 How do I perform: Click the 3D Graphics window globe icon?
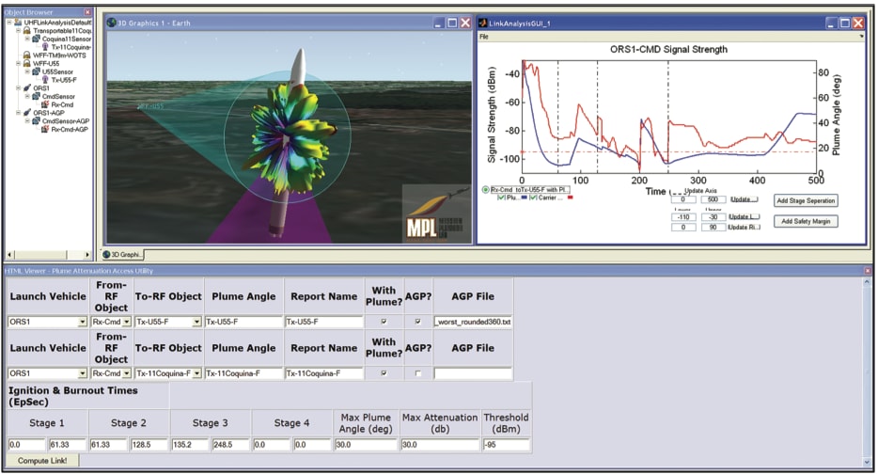pyautogui.click(x=112, y=23)
